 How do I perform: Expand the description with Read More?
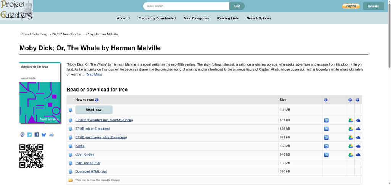click(94, 74)
